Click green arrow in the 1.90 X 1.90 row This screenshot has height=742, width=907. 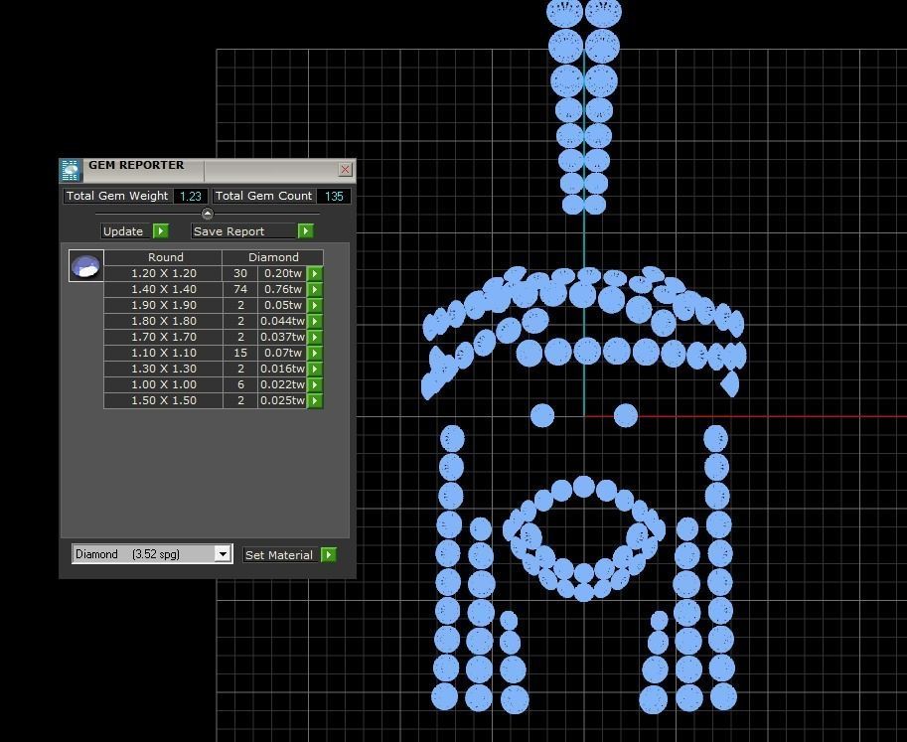pos(315,305)
